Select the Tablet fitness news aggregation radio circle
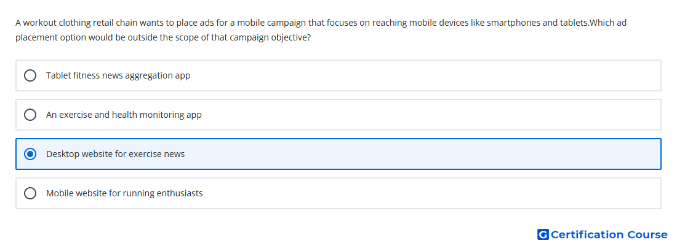677x246 pixels. pyautogui.click(x=30, y=75)
